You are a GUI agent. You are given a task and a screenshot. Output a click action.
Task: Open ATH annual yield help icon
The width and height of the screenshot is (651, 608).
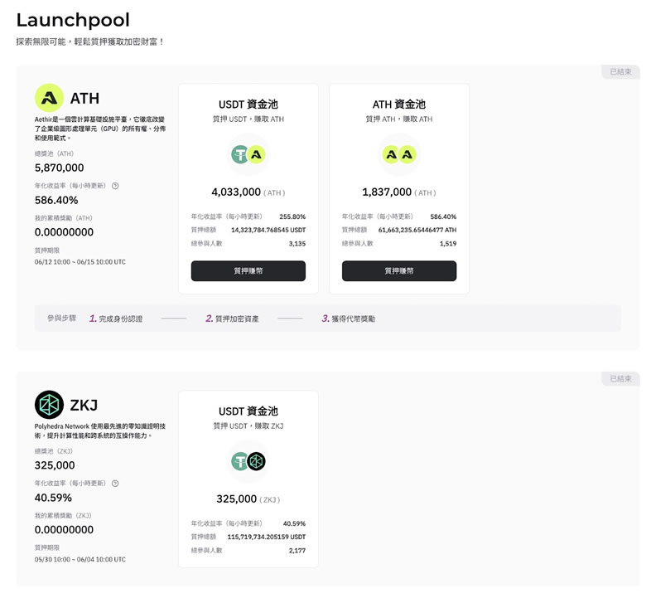(x=115, y=186)
